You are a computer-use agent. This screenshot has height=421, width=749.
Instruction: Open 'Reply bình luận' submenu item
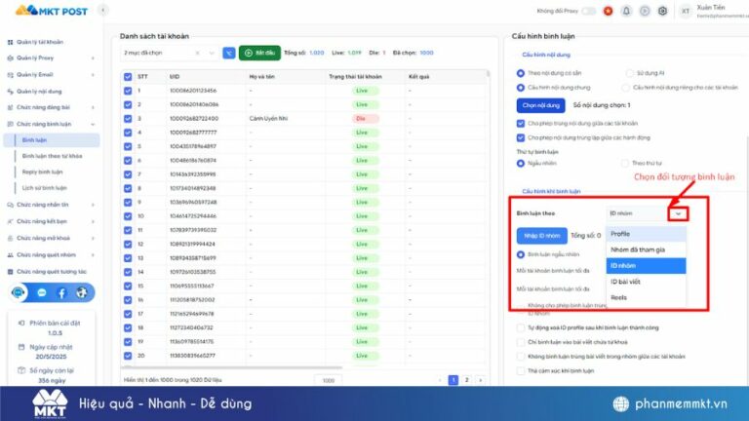click(43, 172)
